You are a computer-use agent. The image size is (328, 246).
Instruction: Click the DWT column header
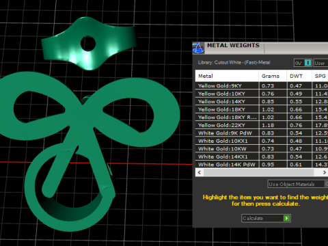click(x=299, y=76)
